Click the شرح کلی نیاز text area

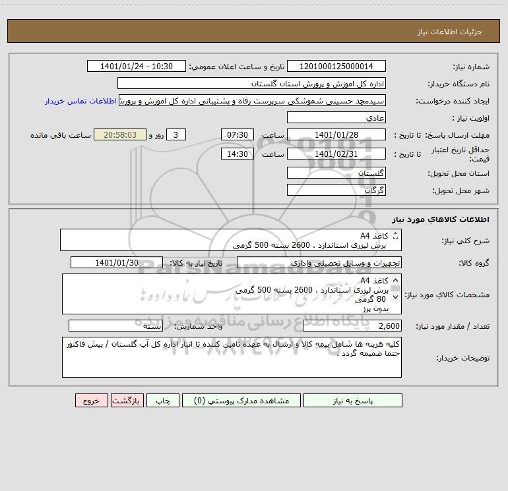(231, 240)
